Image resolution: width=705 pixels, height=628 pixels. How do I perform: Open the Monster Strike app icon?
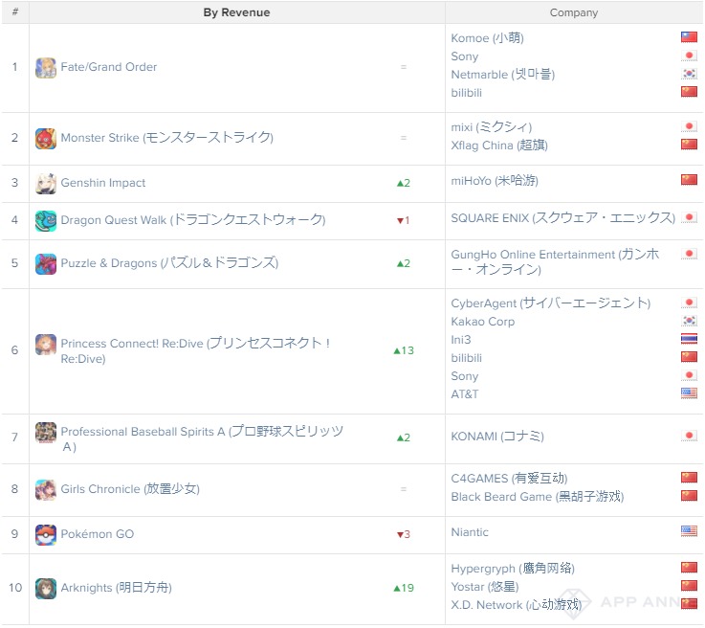pyautogui.click(x=46, y=138)
